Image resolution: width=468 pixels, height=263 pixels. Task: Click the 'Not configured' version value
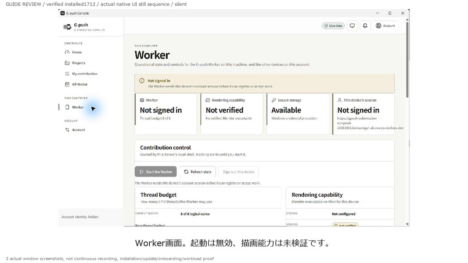(344, 214)
